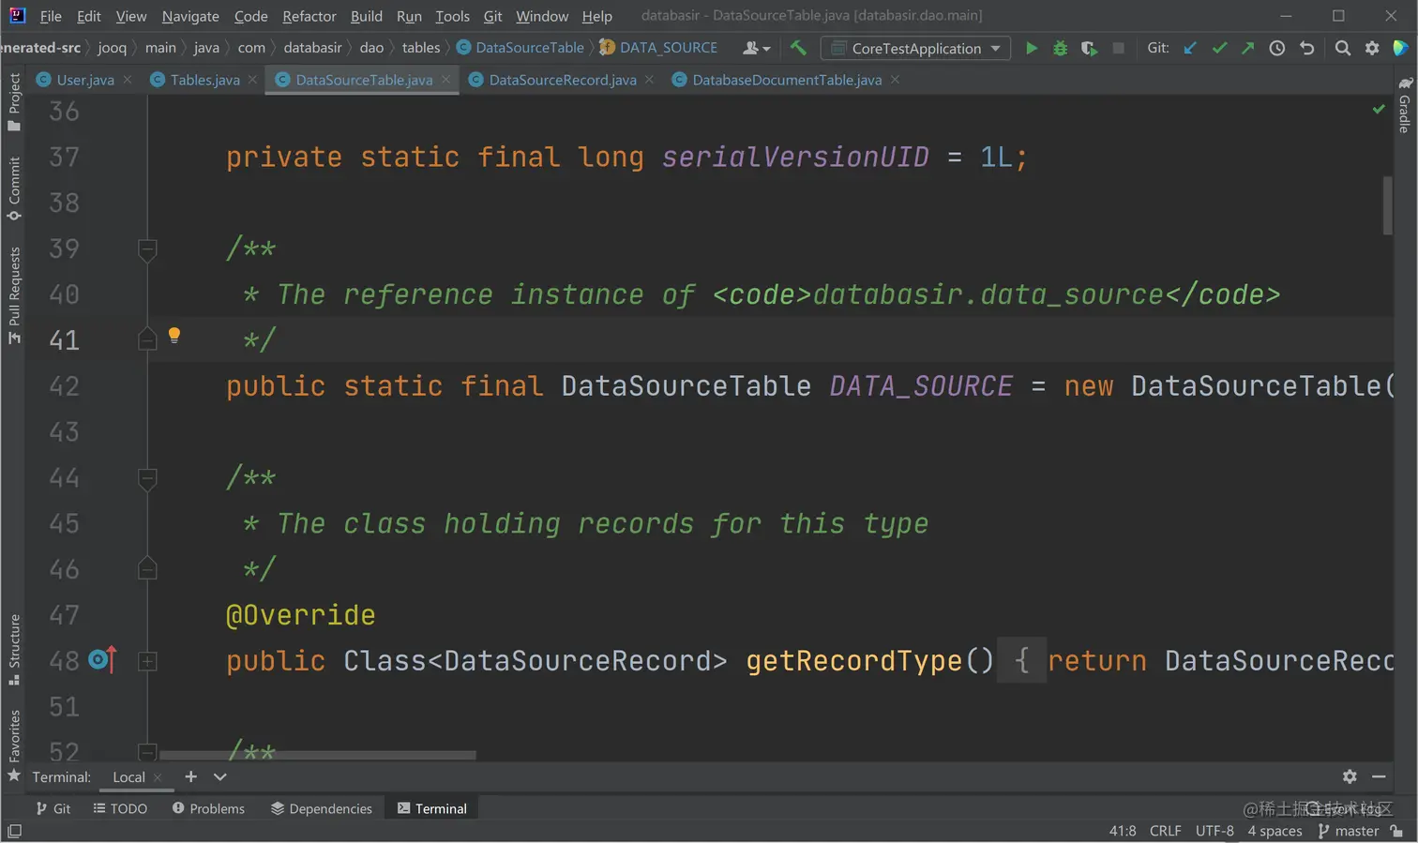The image size is (1418, 843).
Task: Switch to the DataSourceRecord.java tab
Action: [x=563, y=80]
